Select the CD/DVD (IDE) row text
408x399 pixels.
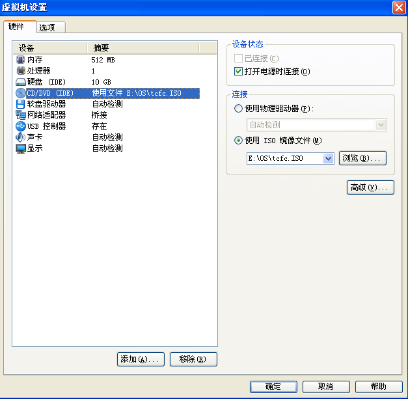point(50,93)
